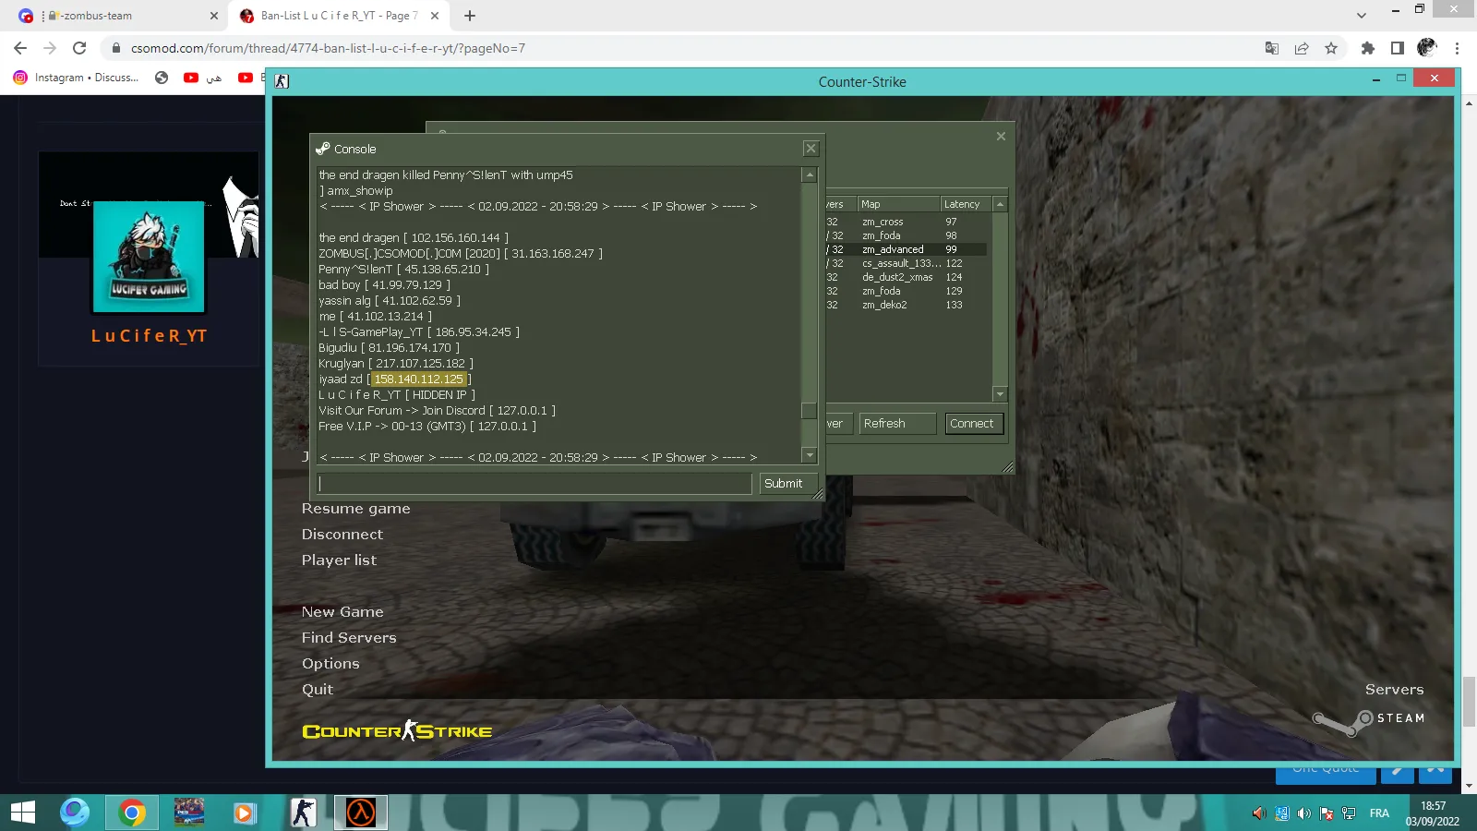Click the Console scroll-down arrow

tap(810, 455)
